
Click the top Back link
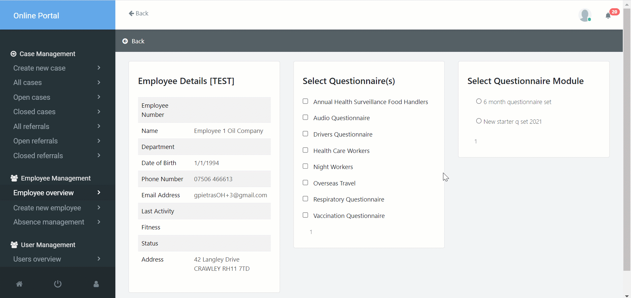coord(139,13)
